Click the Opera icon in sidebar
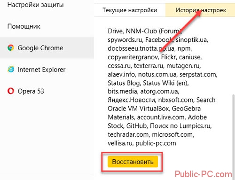The width and height of the screenshot is (235, 180). [11, 91]
